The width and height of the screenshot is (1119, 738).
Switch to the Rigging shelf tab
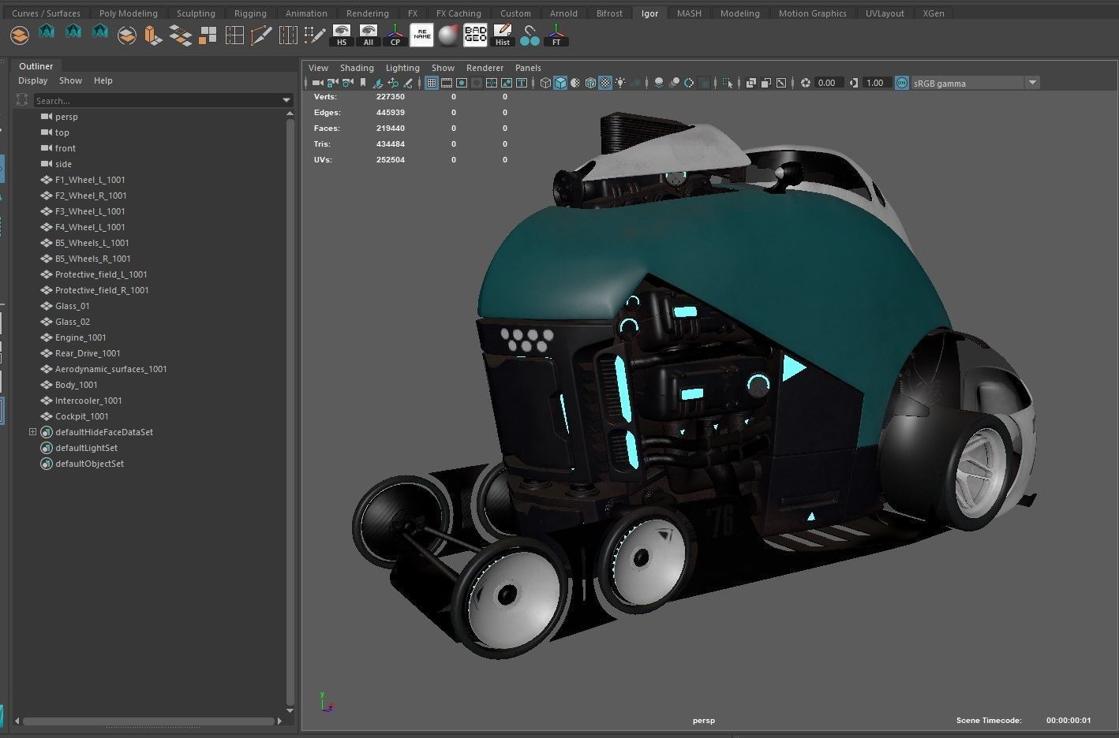pyautogui.click(x=250, y=13)
